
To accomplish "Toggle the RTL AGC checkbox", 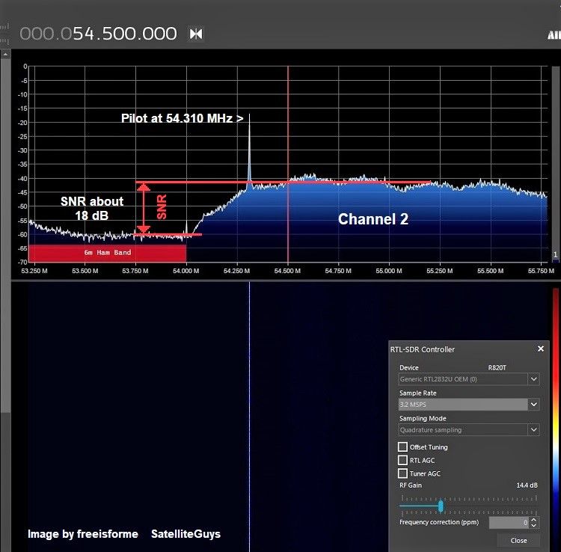I will 403,461.
